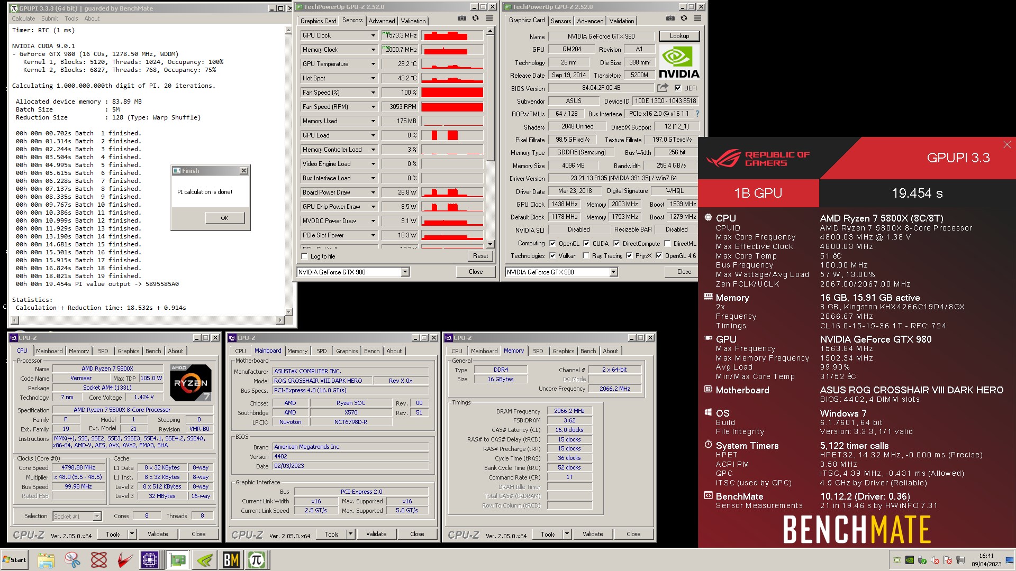The width and height of the screenshot is (1016, 571).
Task: Expand the Board Power Draw sensor dropdown
Action: coord(373,192)
